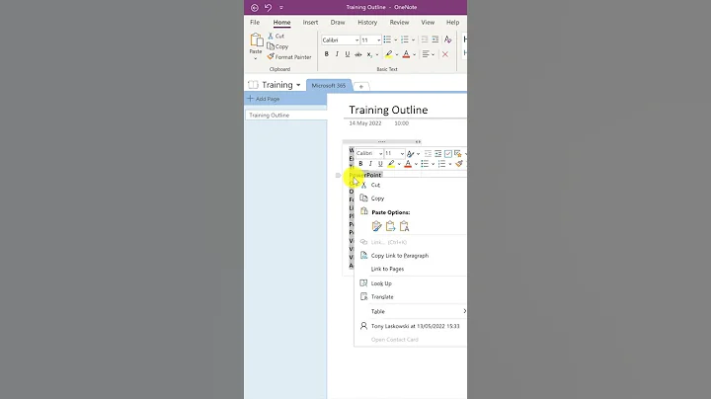This screenshot has width=711, height=399.
Task: Toggle Subscript in the ribbon
Action: (x=369, y=54)
